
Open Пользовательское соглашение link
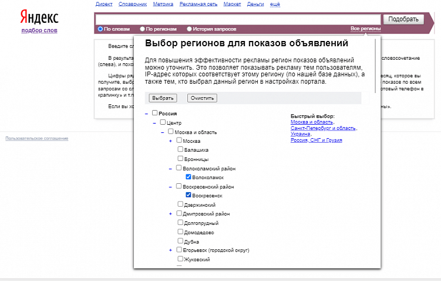(37, 139)
